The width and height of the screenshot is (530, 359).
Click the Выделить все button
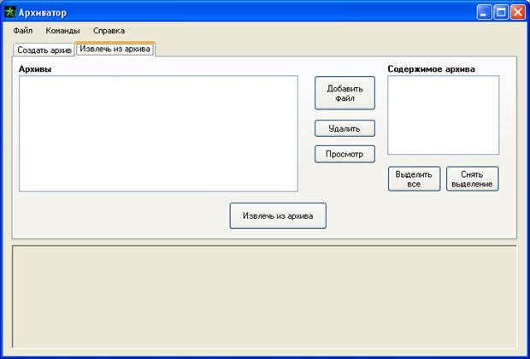click(414, 179)
